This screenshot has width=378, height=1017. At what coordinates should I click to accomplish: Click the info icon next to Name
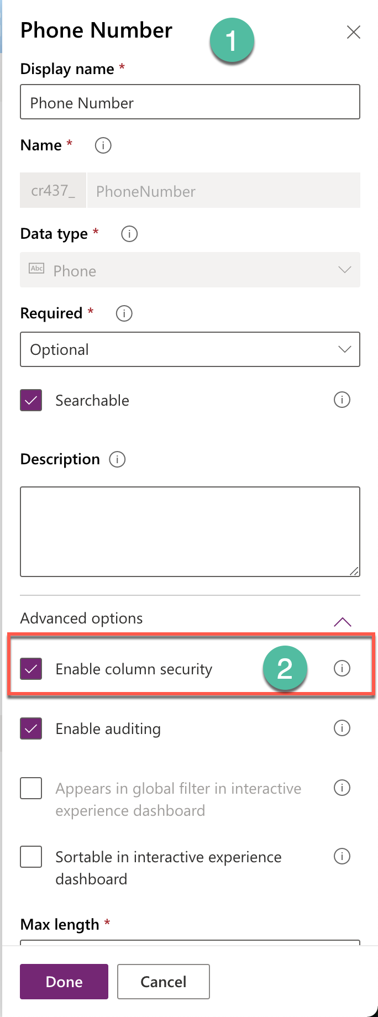103,145
